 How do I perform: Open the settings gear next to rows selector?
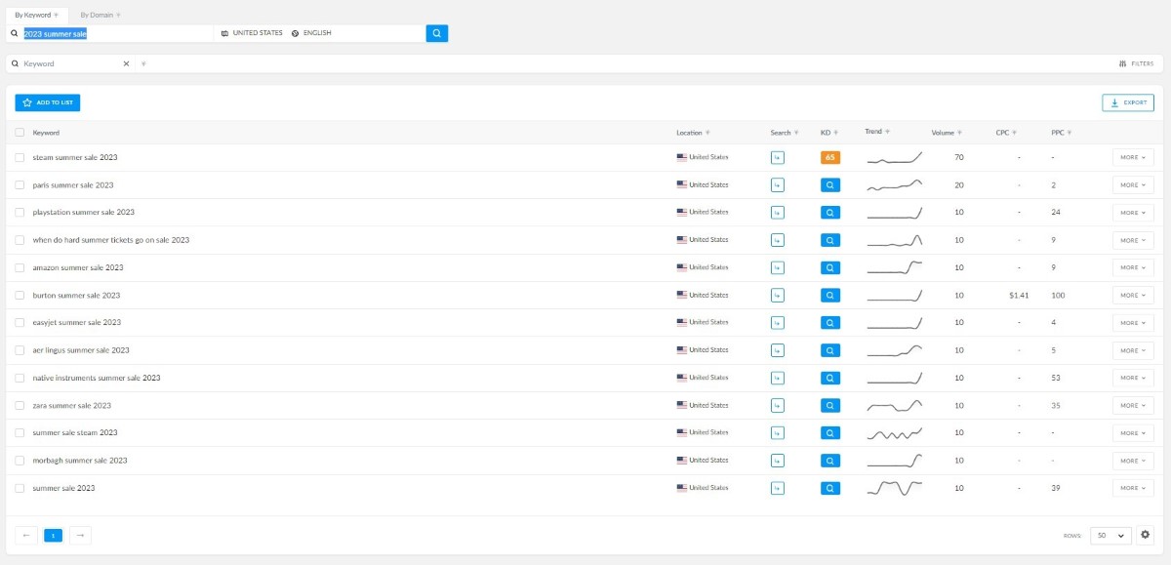pos(1146,535)
